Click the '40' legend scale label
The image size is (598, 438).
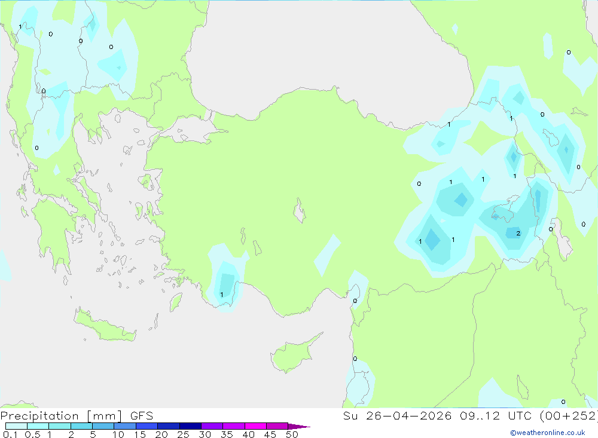[248, 434]
